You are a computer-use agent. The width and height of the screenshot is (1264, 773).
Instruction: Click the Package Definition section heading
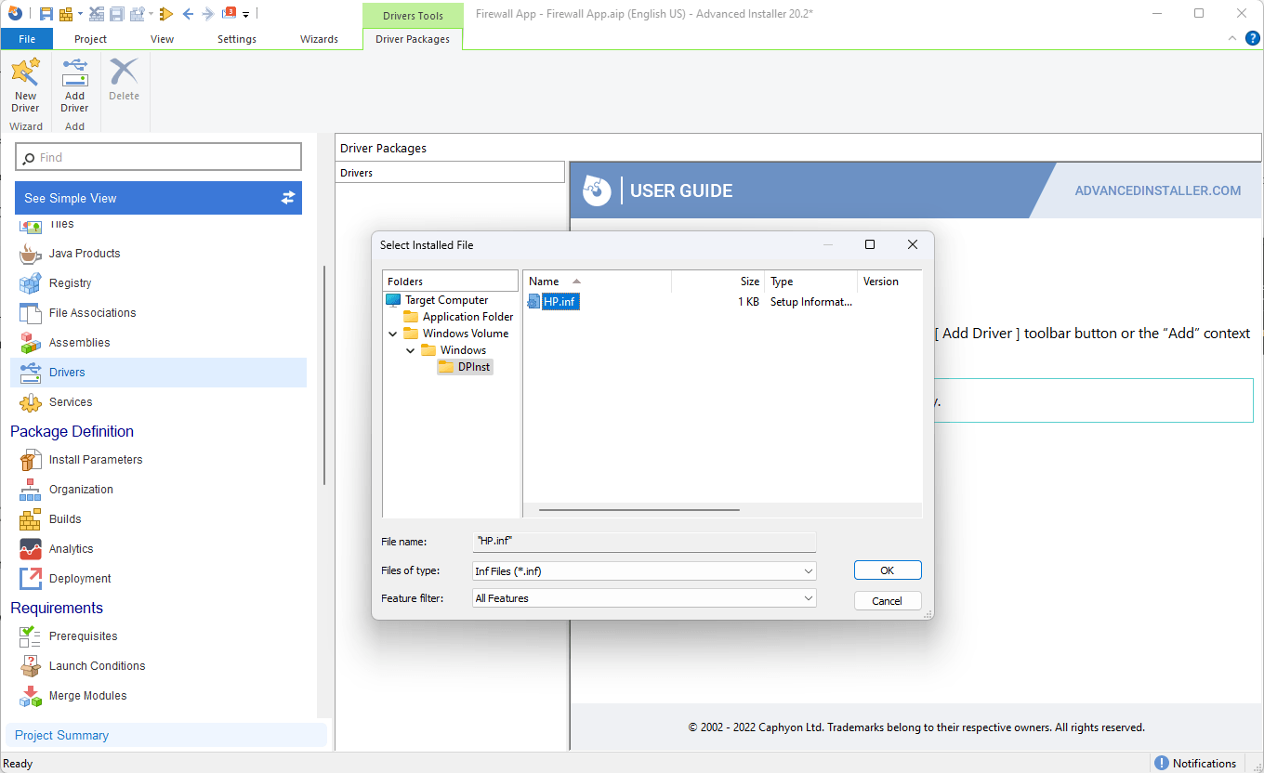coord(72,431)
